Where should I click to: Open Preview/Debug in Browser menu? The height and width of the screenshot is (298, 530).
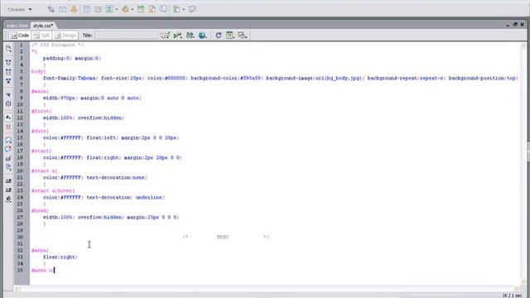pyautogui.click(x=177, y=35)
